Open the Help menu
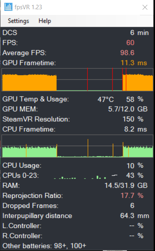155x251 pixels. point(45,21)
